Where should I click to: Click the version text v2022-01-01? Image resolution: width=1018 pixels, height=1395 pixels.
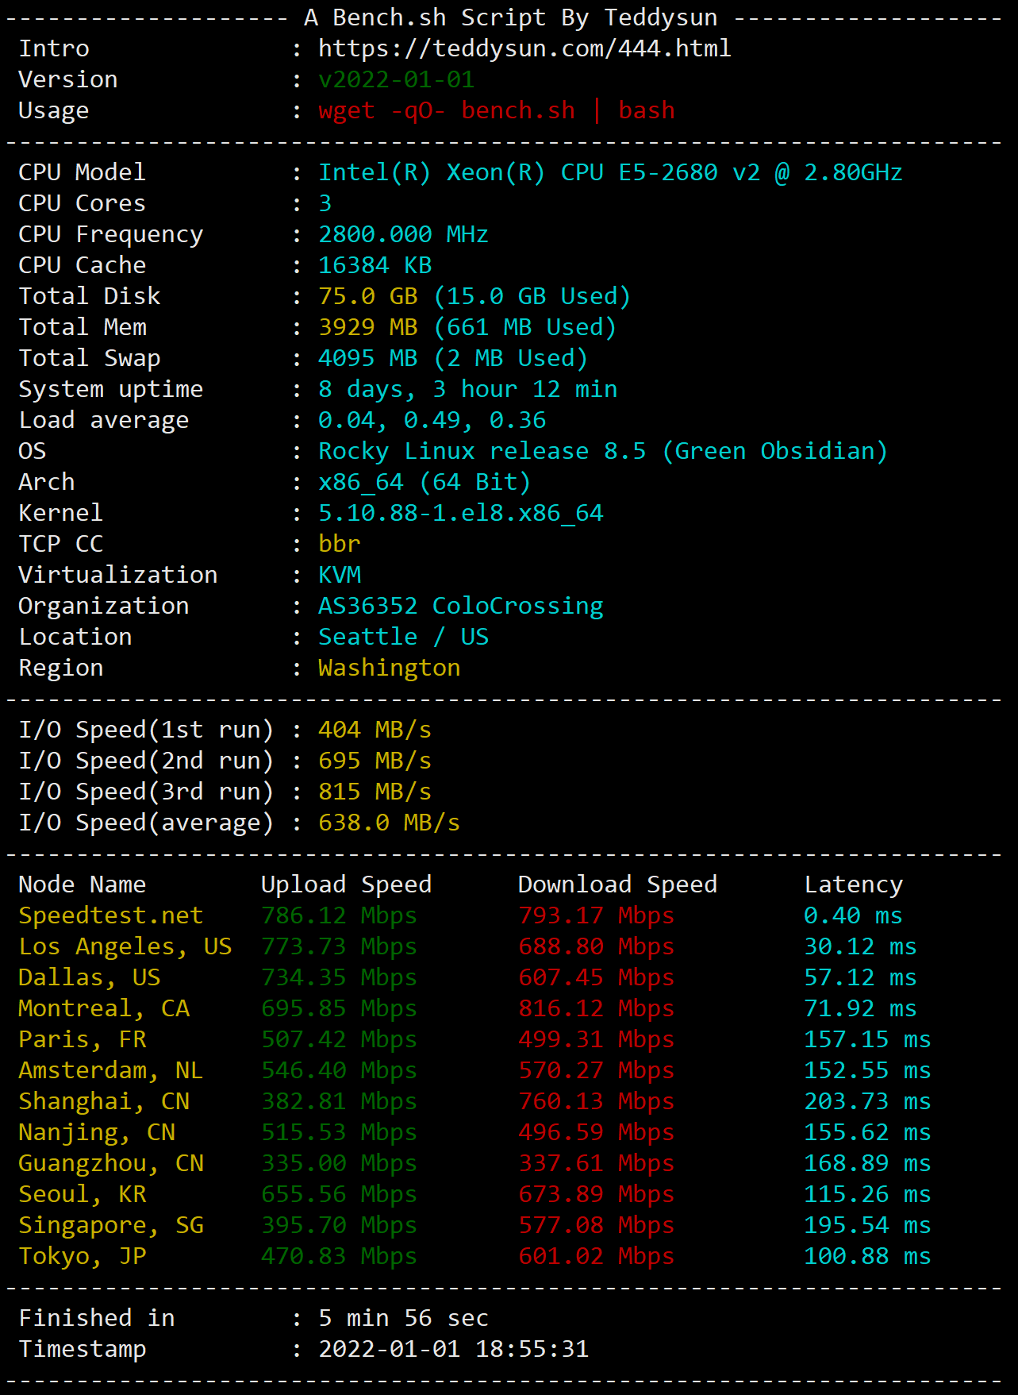(397, 79)
